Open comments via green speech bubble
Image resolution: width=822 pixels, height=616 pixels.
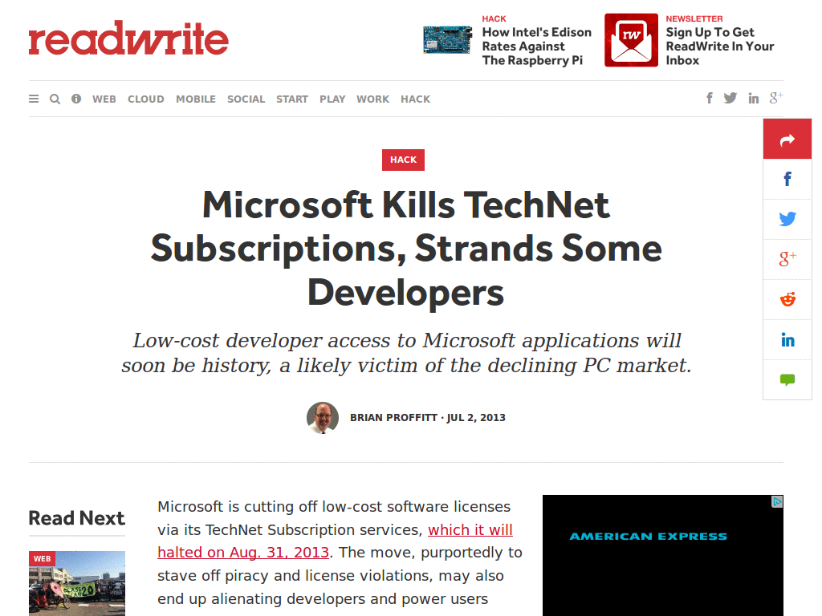click(x=787, y=379)
